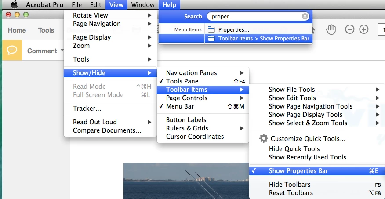This screenshot has width=385, height=199.
Task: Expand Show Page Navigation Tools submenu
Action: [317, 106]
